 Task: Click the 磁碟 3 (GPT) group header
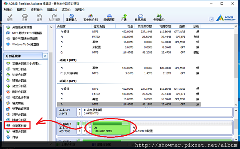pyautogui.click(x=68, y=81)
